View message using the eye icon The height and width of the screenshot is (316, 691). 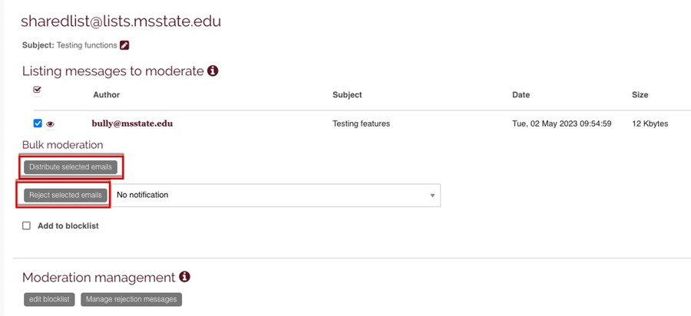coord(50,124)
